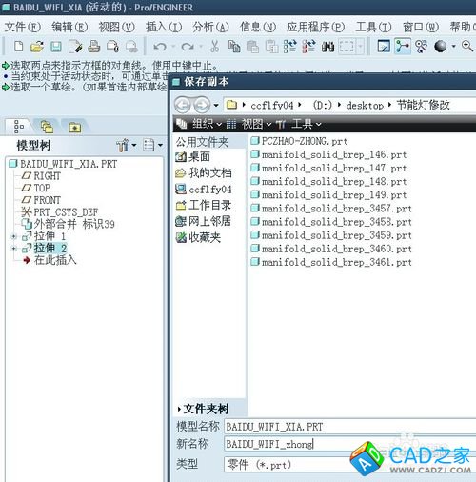Screen dimensions: 476x482
Task: Open the 组织 dropdown in save dialog
Action: [x=199, y=124]
